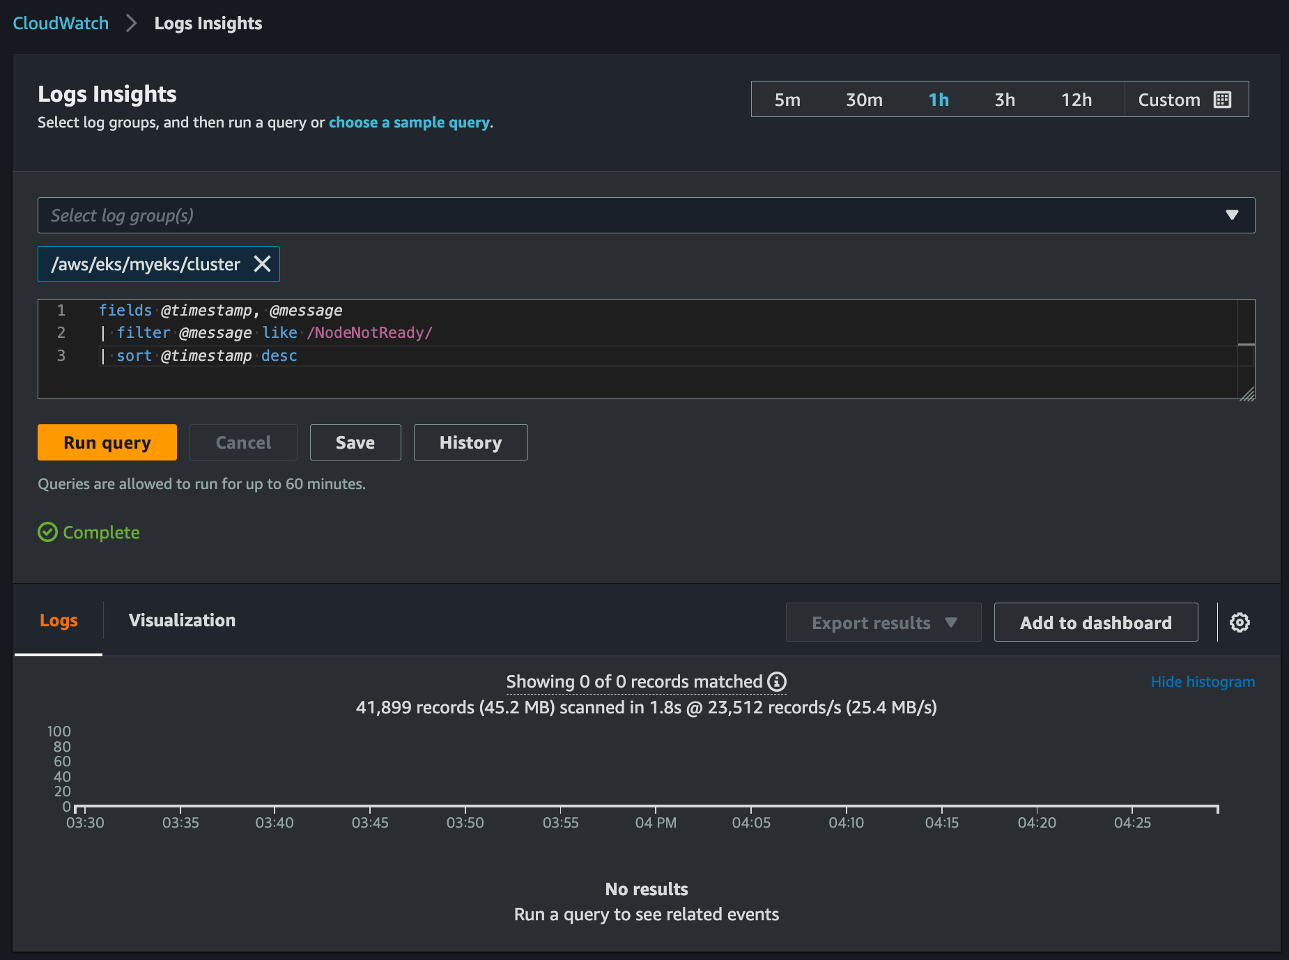Click the Logs Insights breadcrumb text
This screenshot has height=960, width=1289.
coord(208,23)
